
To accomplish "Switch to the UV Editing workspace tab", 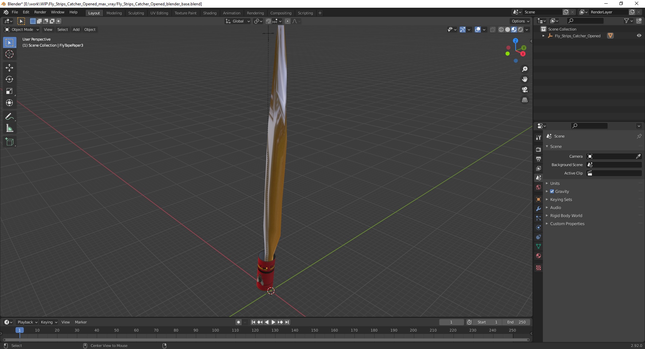I will coord(159,13).
